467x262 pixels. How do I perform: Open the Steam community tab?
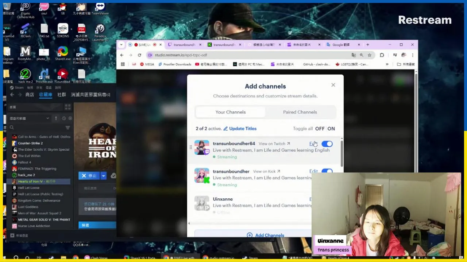[62, 95]
